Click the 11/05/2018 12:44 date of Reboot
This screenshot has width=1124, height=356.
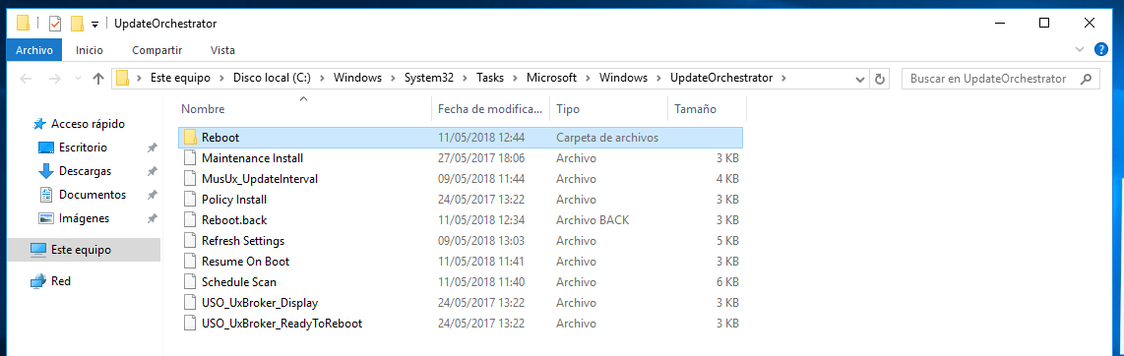point(481,137)
